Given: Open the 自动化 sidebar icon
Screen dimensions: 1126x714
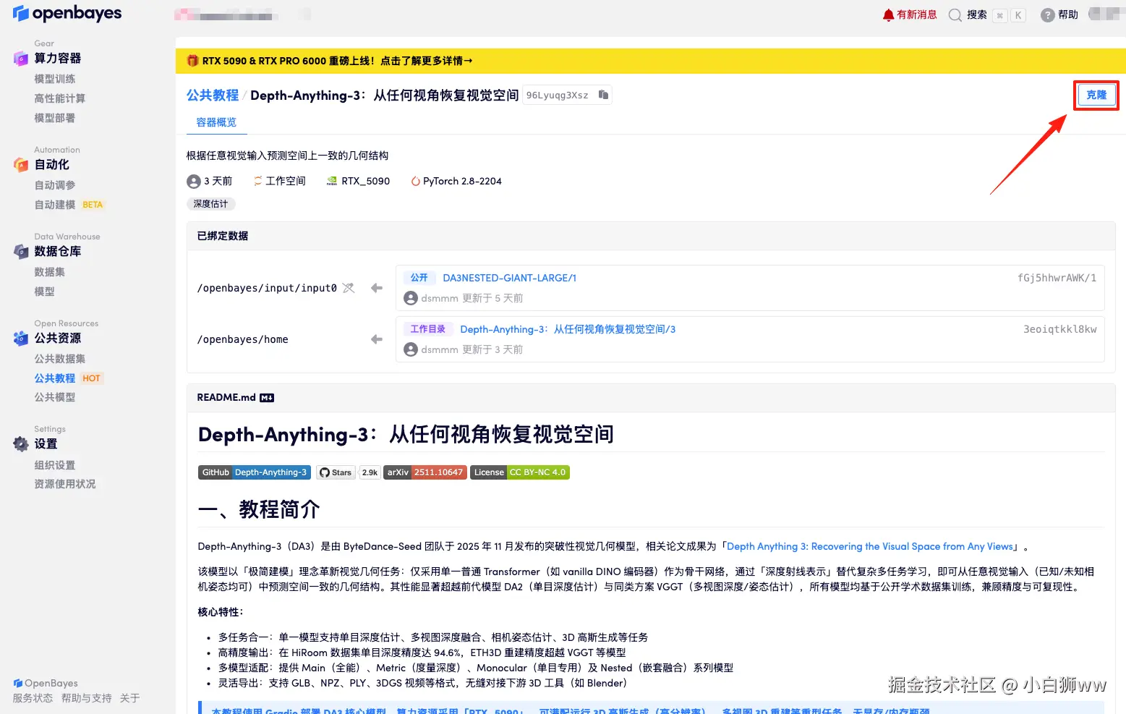Looking at the screenshot, I should coord(20,165).
